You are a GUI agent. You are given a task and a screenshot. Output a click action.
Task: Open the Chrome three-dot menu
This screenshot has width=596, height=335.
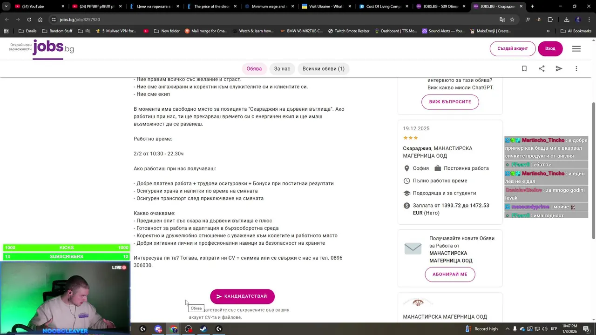click(x=589, y=20)
